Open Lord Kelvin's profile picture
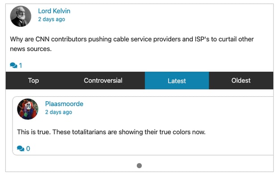 point(21,17)
